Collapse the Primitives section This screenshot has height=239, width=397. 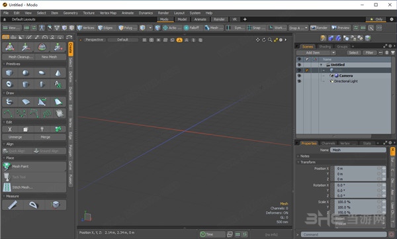pyautogui.click(x=4, y=64)
